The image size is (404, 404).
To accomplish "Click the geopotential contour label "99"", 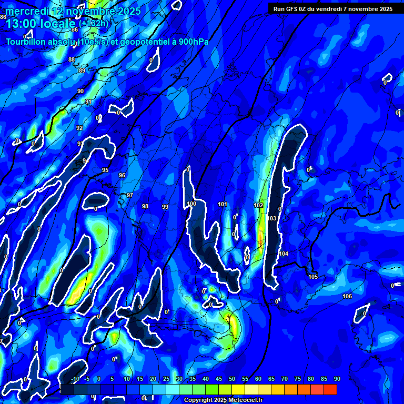I will 165,207.
